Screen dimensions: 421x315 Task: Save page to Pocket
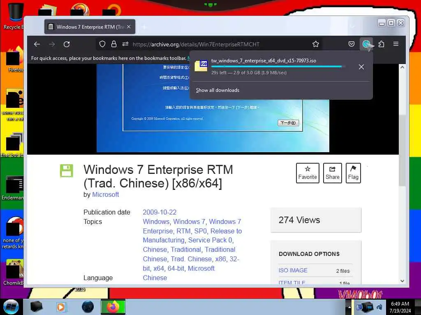pyautogui.click(x=352, y=44)
